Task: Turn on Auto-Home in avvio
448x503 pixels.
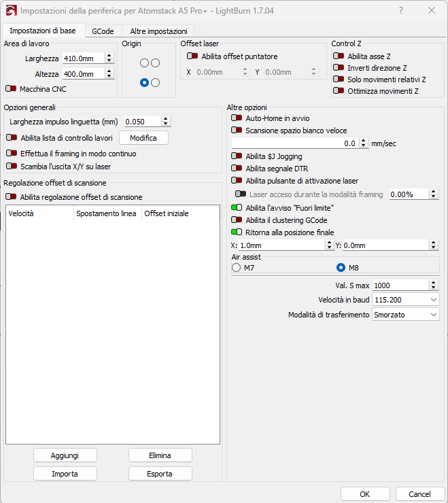Action: pyautogui.click(x=237, y=118)
